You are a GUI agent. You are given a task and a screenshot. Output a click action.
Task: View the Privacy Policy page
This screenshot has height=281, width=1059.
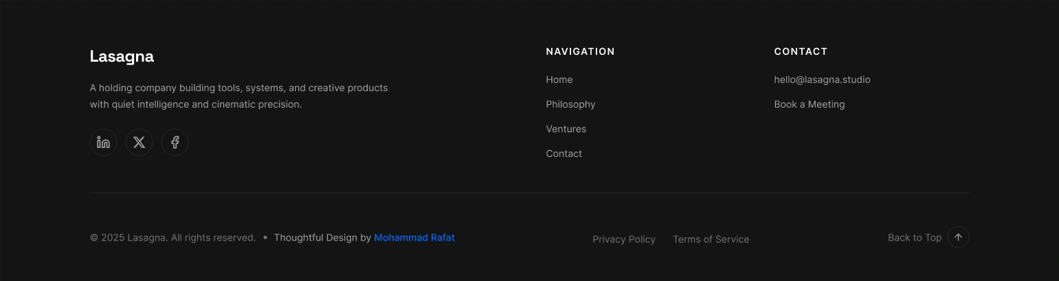point(624,239)
